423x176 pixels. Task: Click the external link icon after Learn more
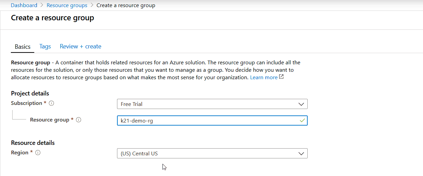[281, 77]
